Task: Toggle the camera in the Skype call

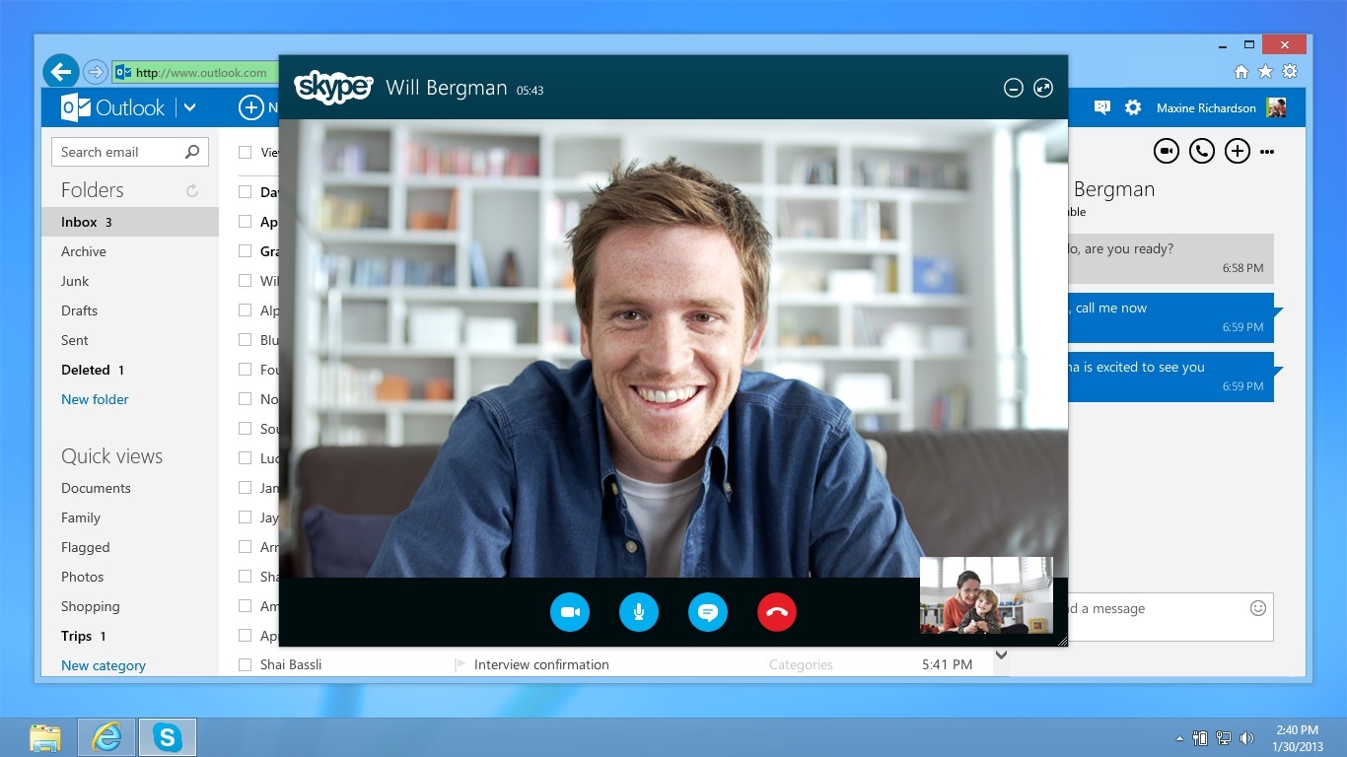Action: (x=570, y=612)
